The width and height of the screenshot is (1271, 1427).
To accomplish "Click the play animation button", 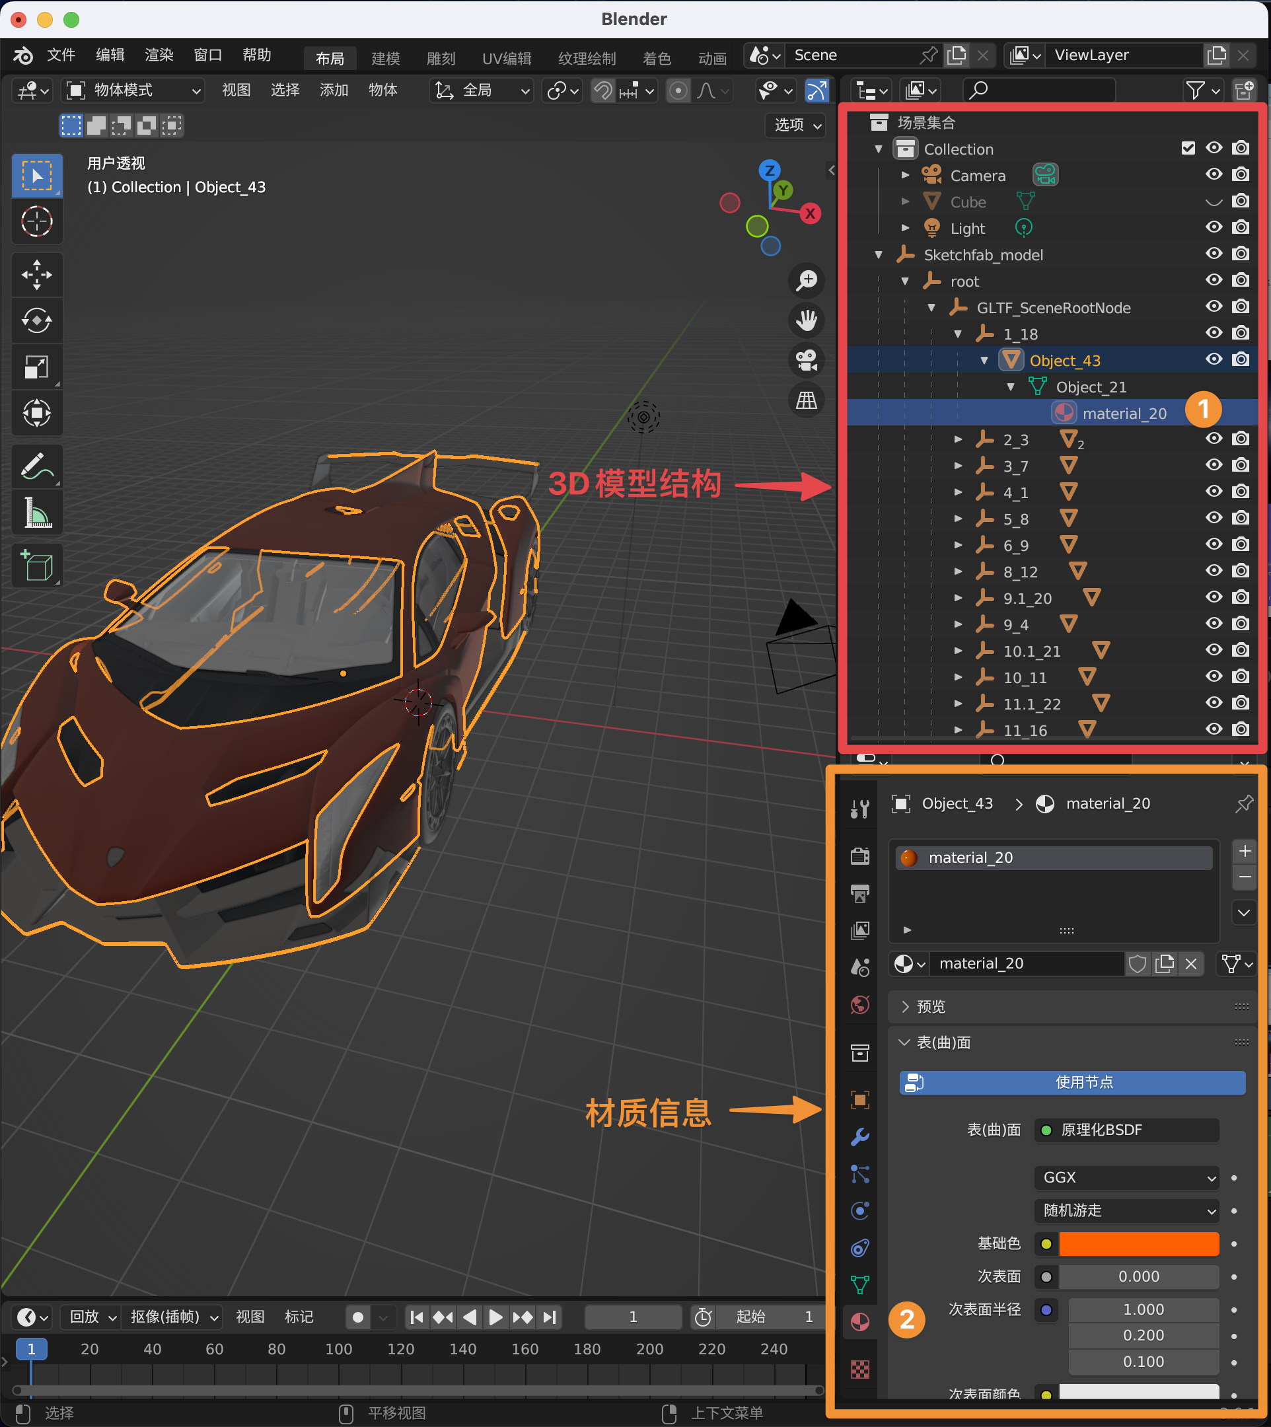I will tap(495, 1317).
